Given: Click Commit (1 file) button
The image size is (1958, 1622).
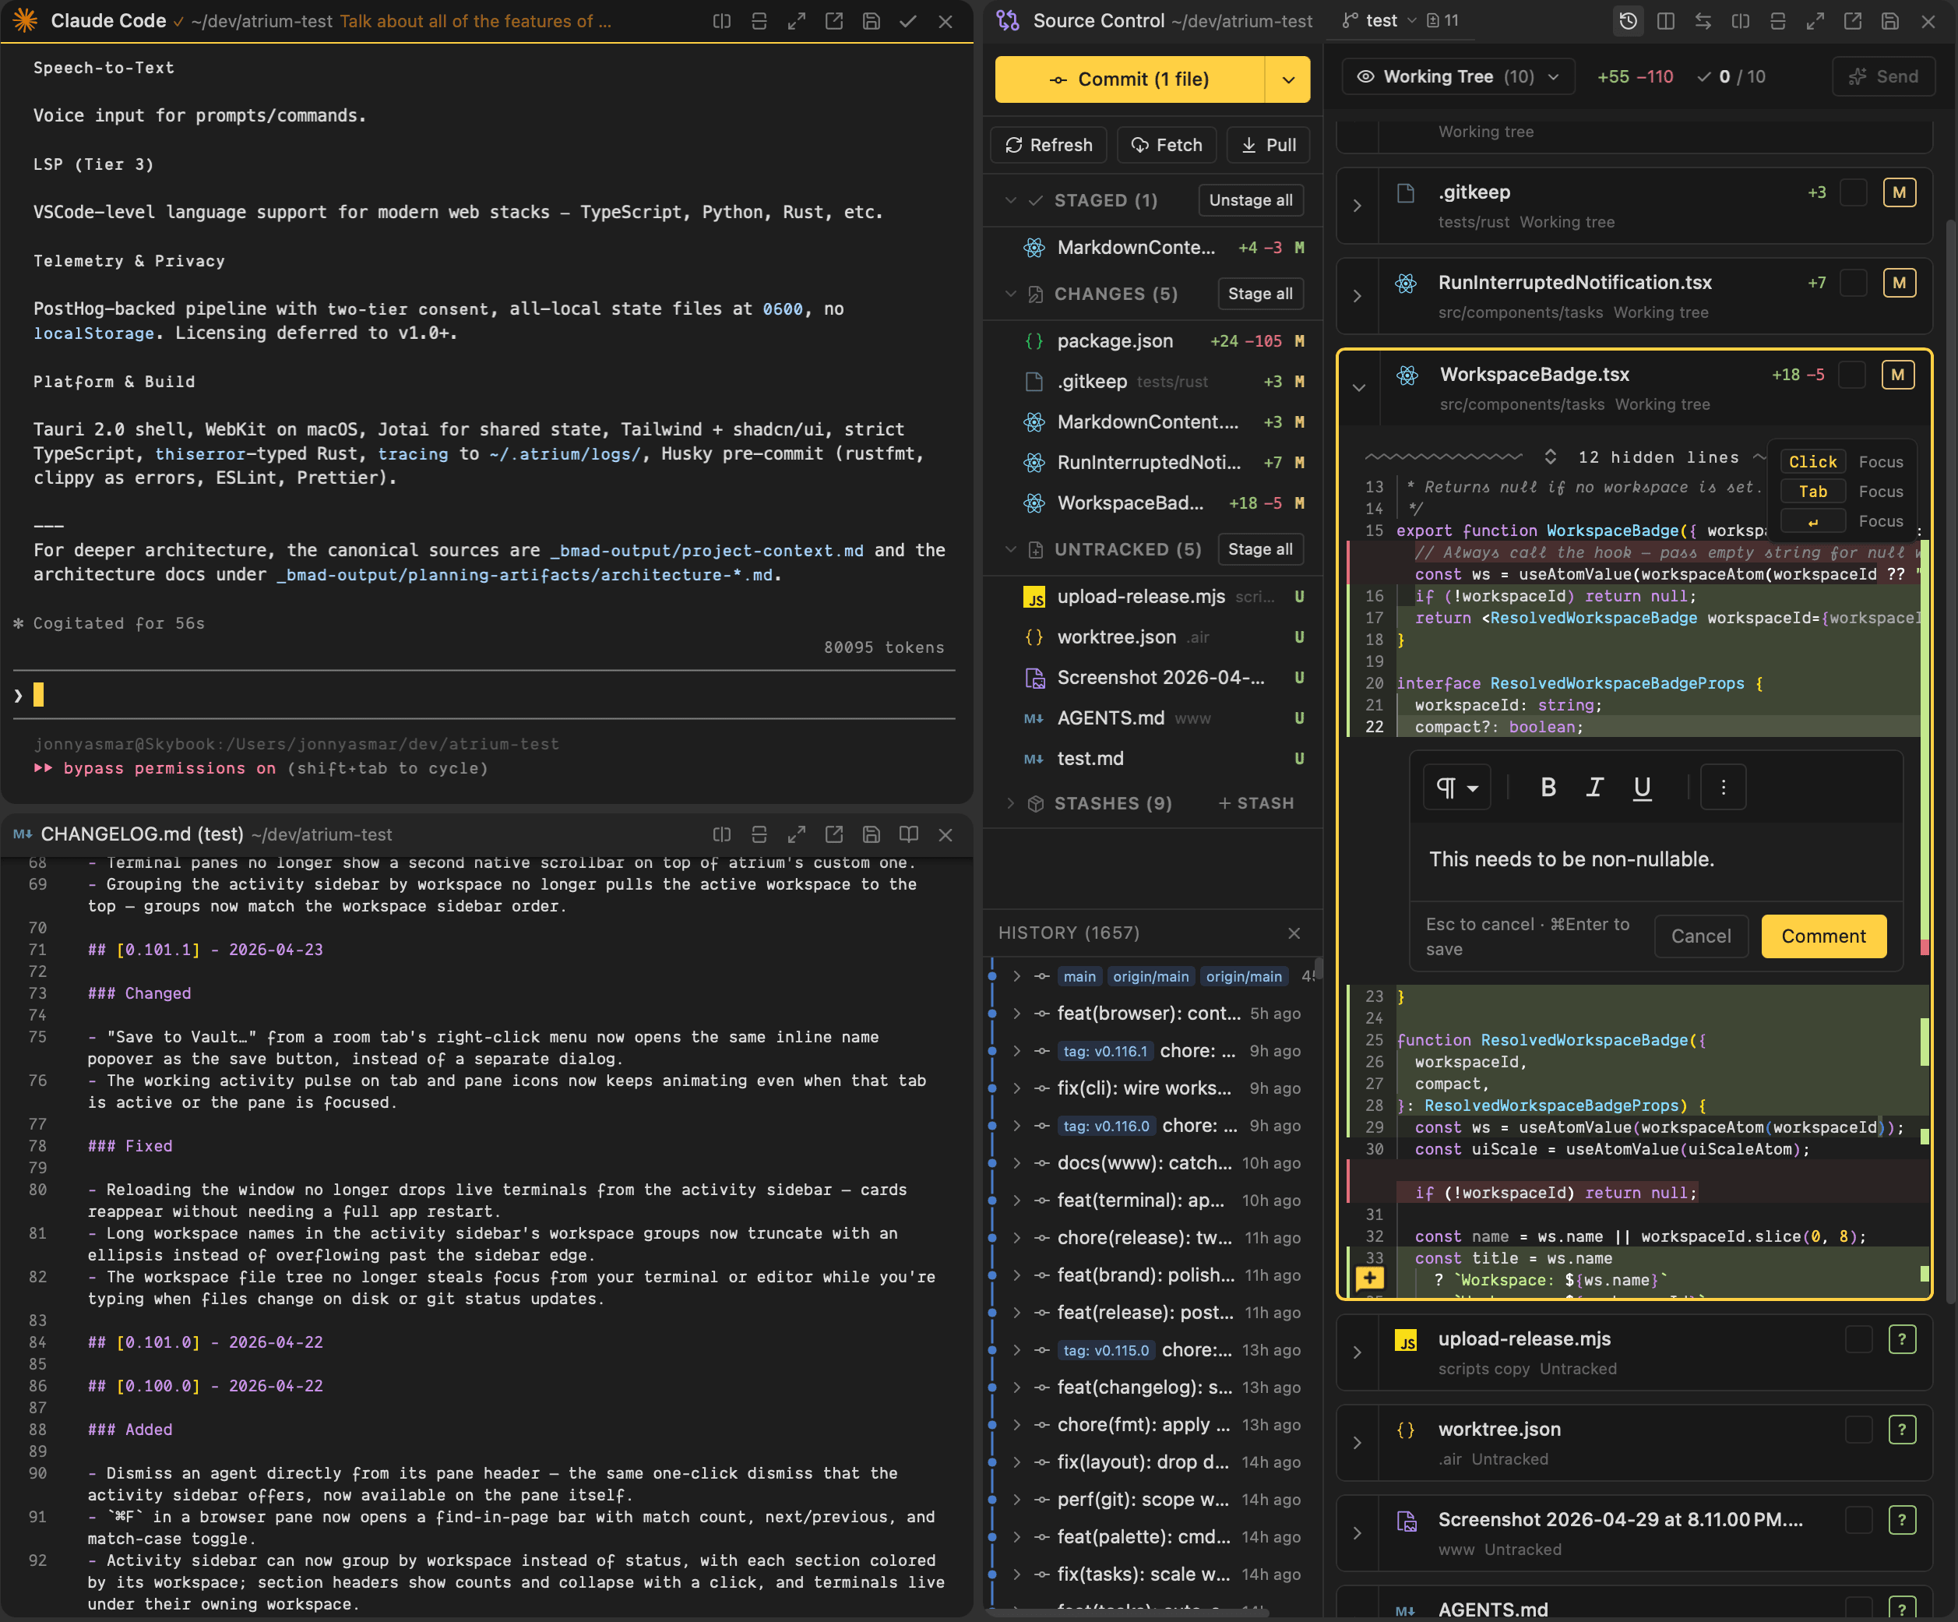Looking at the screenshot, I should 1129,79.
